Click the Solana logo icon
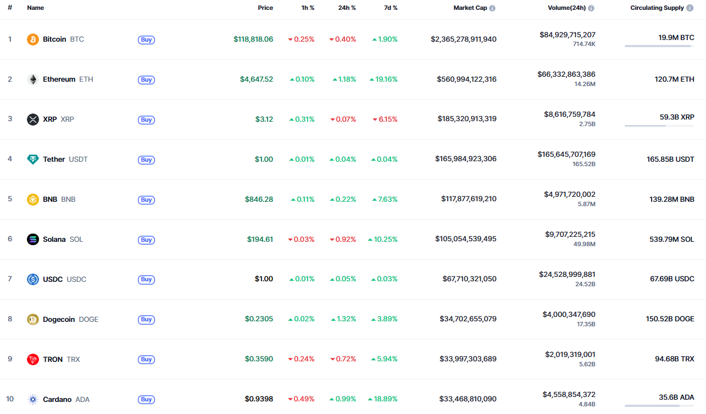The image size is (706, 414). tap(33, 240)
